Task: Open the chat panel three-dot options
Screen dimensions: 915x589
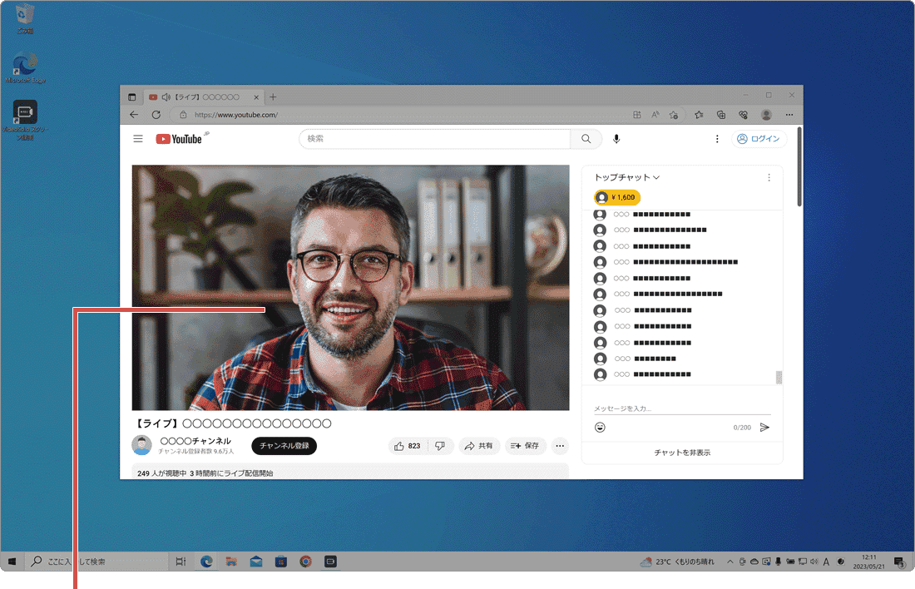Action: [x=769, y=177]
